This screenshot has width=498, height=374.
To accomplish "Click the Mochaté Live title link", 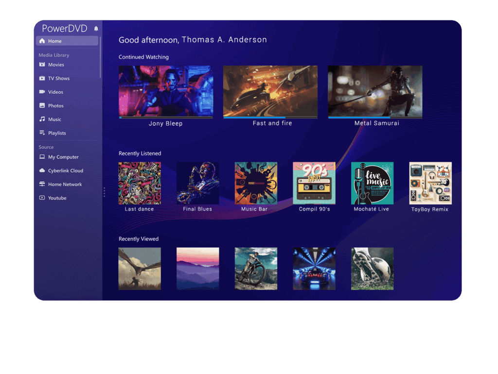I will tap(371, 209).
